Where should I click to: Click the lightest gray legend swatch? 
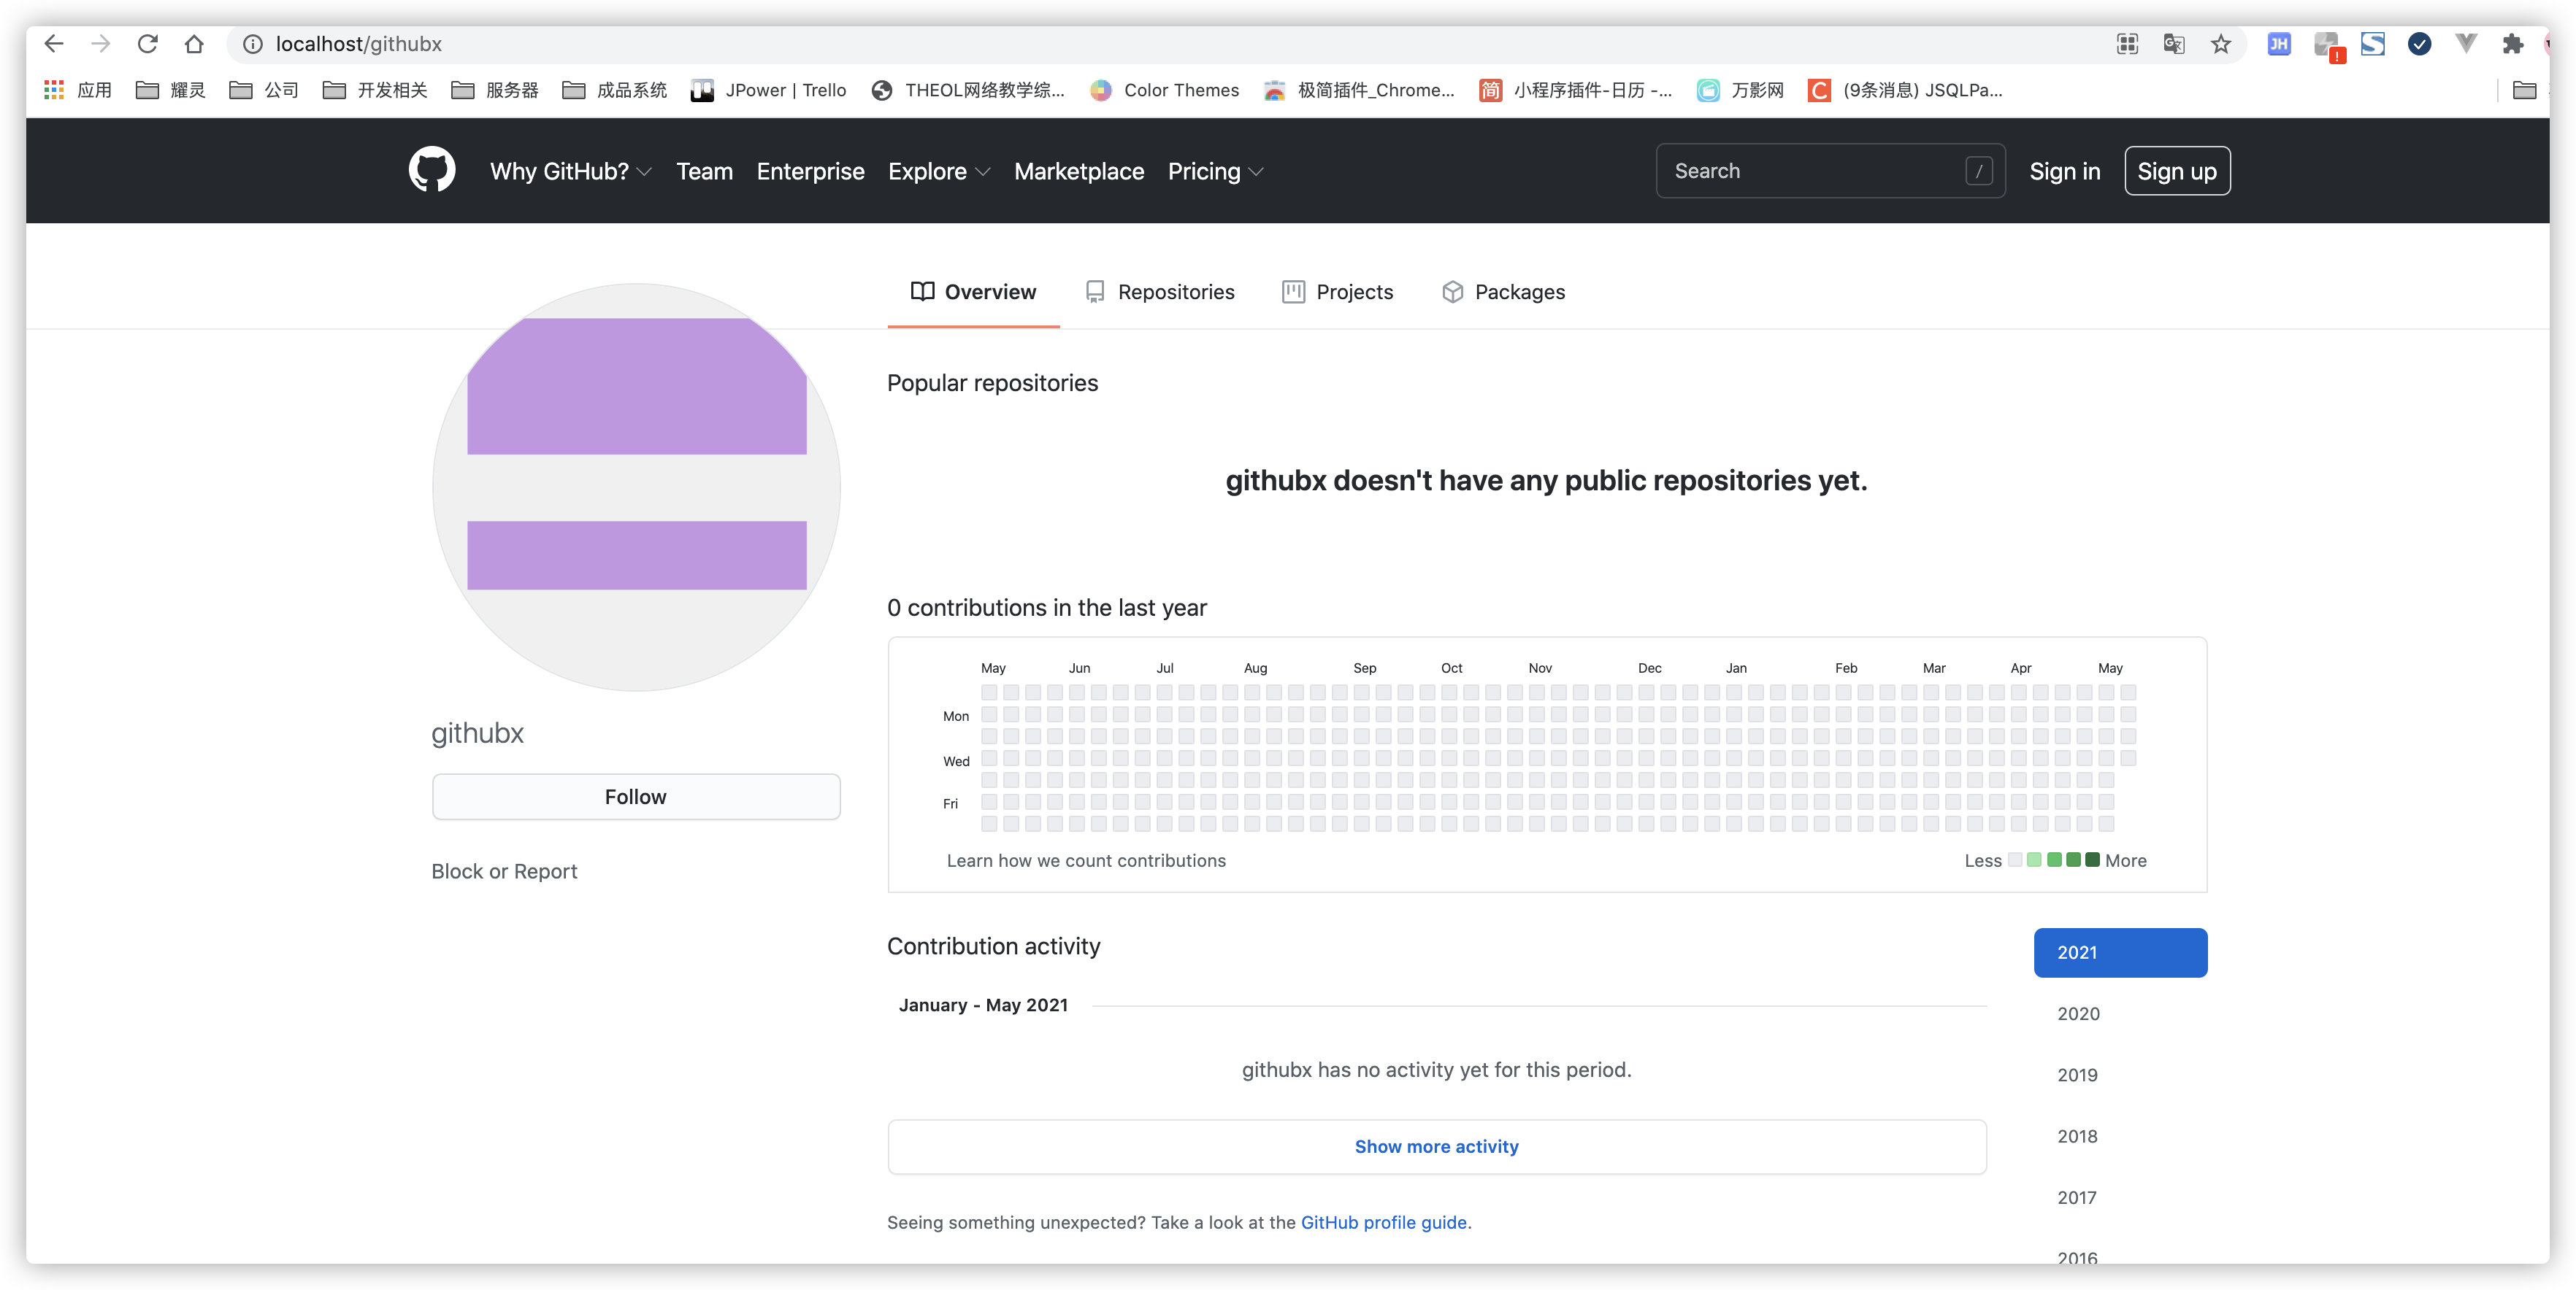tap(2015, 860)
